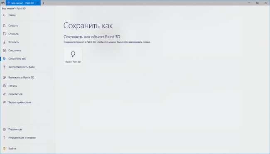Click the Paint 3D logo on tab
Screen dimensions: 270x154
click(x=9, y=3)
